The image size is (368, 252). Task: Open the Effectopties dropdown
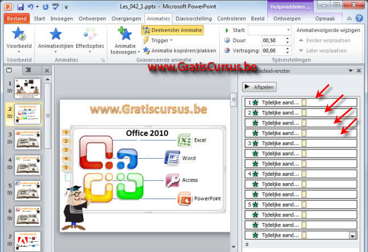(90, 40)
